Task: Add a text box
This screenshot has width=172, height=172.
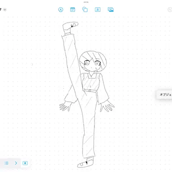Action: pyautogui.click(x=98, y=10)
